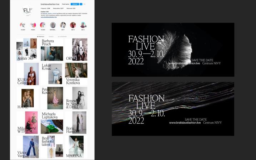Screen dimensions: 256x160
Task: Open the Petra Kovacs post
Action: pyautogui.click(x=52, y=98)
